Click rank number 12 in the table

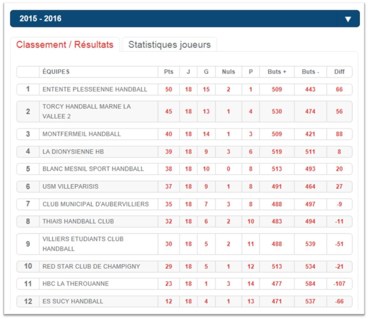(x=28, y=301)
